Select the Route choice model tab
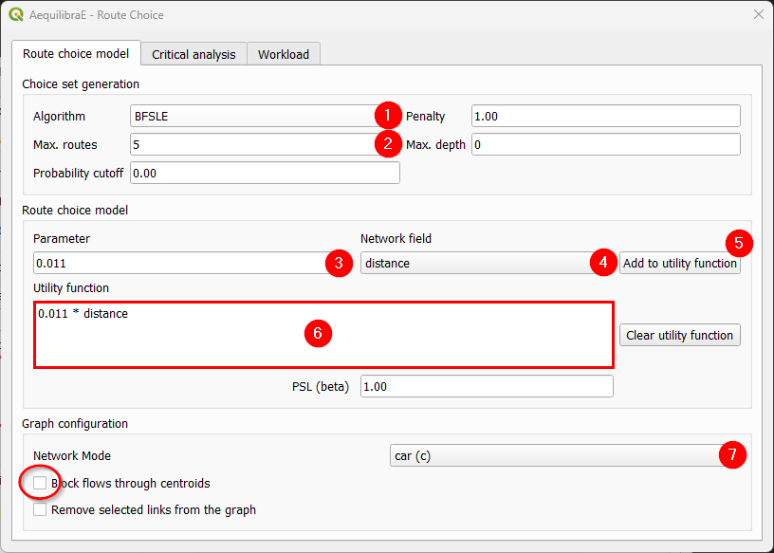The image size is (774, 553). click(76, 54)
